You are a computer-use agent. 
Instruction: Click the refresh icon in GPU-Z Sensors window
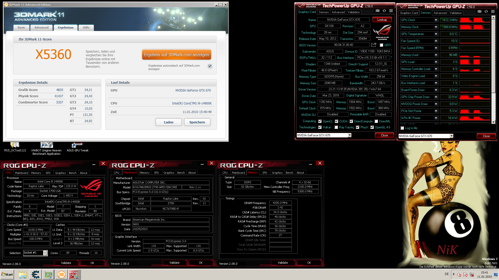(x=486, y=11)
